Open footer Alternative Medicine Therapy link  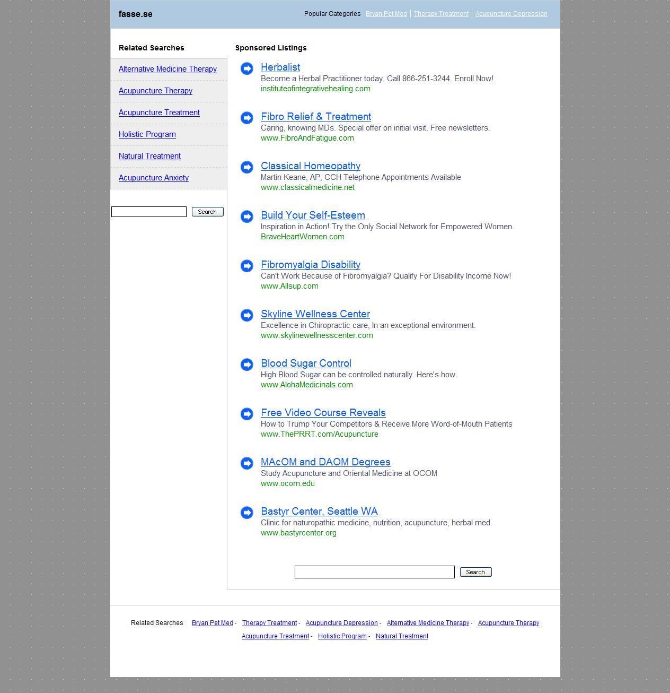point(428,623)
